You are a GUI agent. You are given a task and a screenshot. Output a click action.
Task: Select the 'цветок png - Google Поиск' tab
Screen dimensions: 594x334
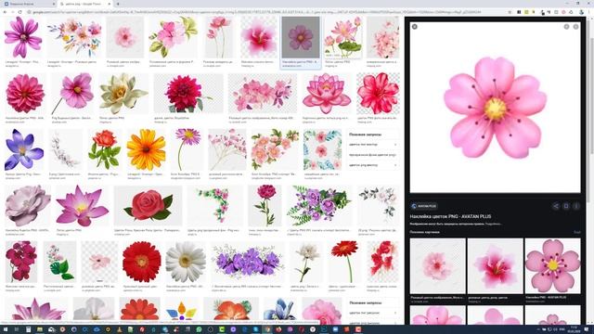pos(84,4)
